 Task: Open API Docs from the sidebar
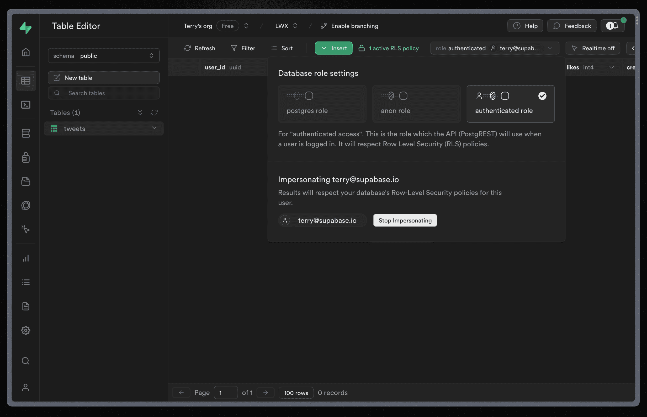click(x=26, y=306)
